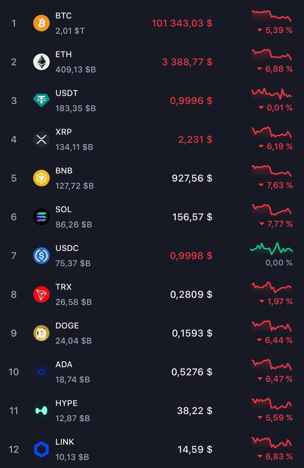Click the Tether USDT icon

(41, 101)
